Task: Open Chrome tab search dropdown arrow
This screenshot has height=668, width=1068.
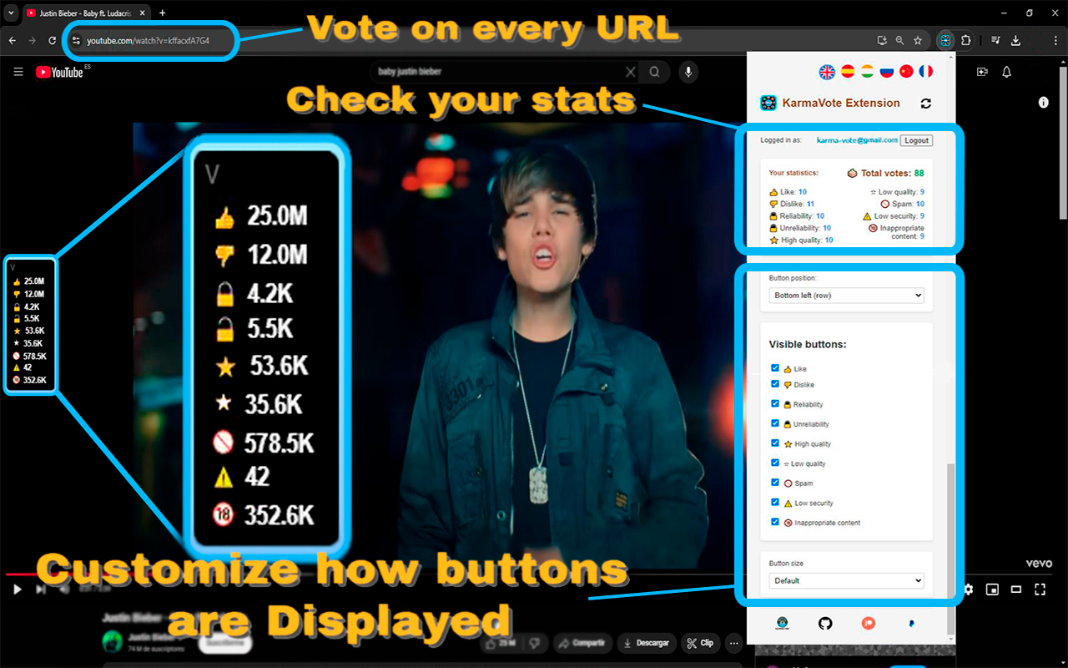Action: 11,13
